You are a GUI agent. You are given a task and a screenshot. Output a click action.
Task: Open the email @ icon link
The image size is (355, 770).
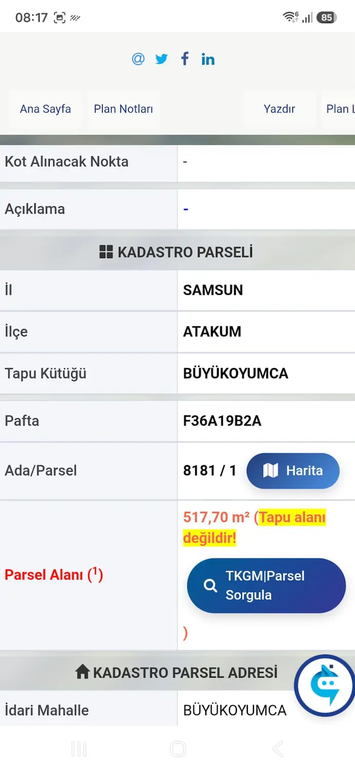pos(138,59)
